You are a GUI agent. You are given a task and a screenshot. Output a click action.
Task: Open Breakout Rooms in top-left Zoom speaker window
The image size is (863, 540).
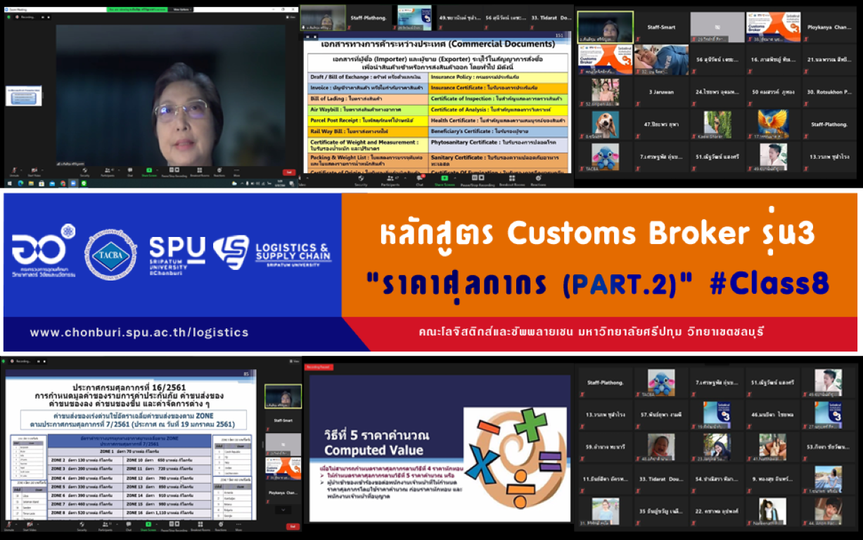[200, 171]
